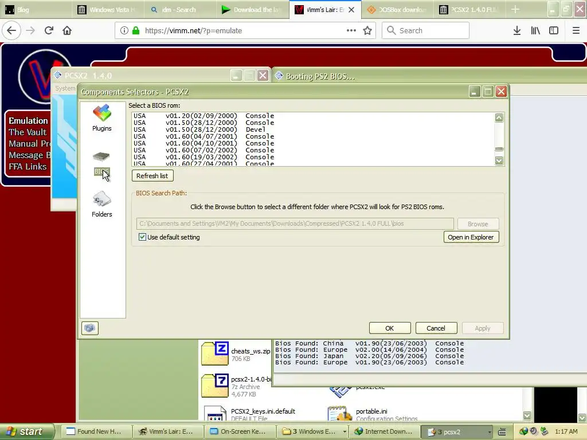
Task: Select USA v01.60(19/03/2002) Console BIOS
Action: pyautogui.click(x=204, y=157)
